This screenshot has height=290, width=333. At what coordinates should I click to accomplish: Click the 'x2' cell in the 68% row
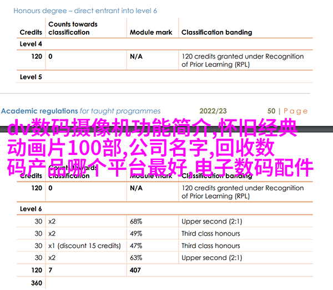click(x=52, y=221)
